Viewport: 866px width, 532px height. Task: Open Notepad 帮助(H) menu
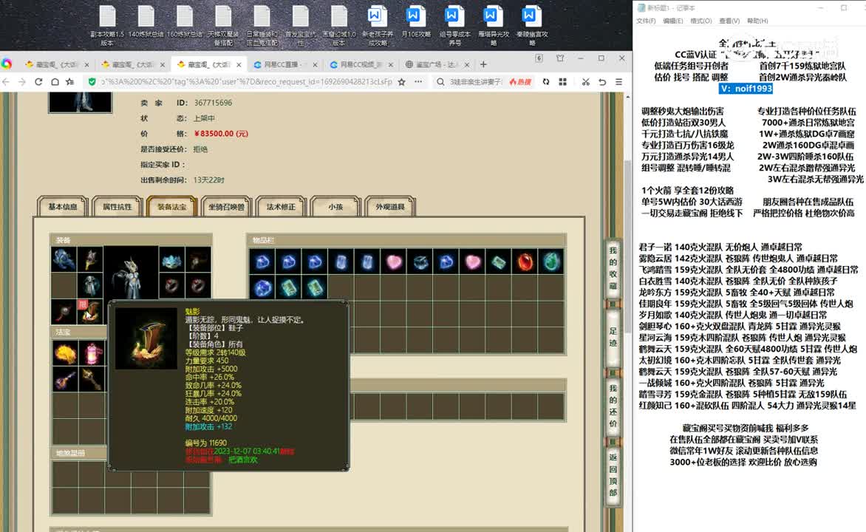pyautogui.click(x=757, y=21)
